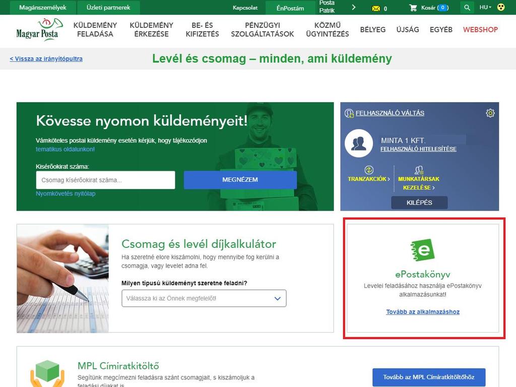This screenshot has width=516, height=387.
Task: Open the HU language dropdown
Action: click(x=485, y=7)
